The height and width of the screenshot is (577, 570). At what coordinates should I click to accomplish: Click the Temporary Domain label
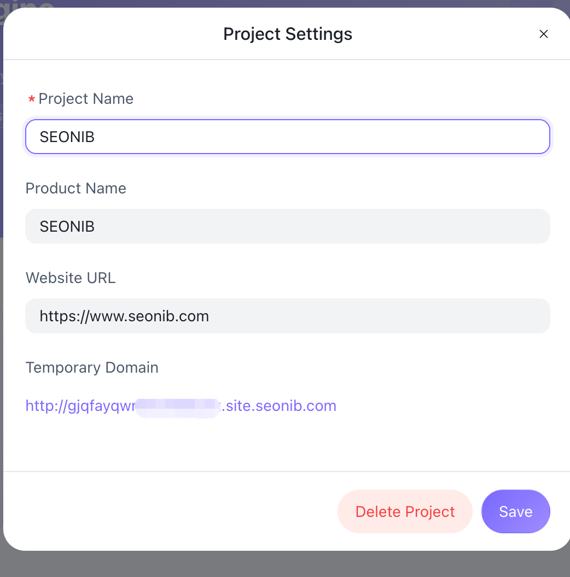click(x=92, y=368)
